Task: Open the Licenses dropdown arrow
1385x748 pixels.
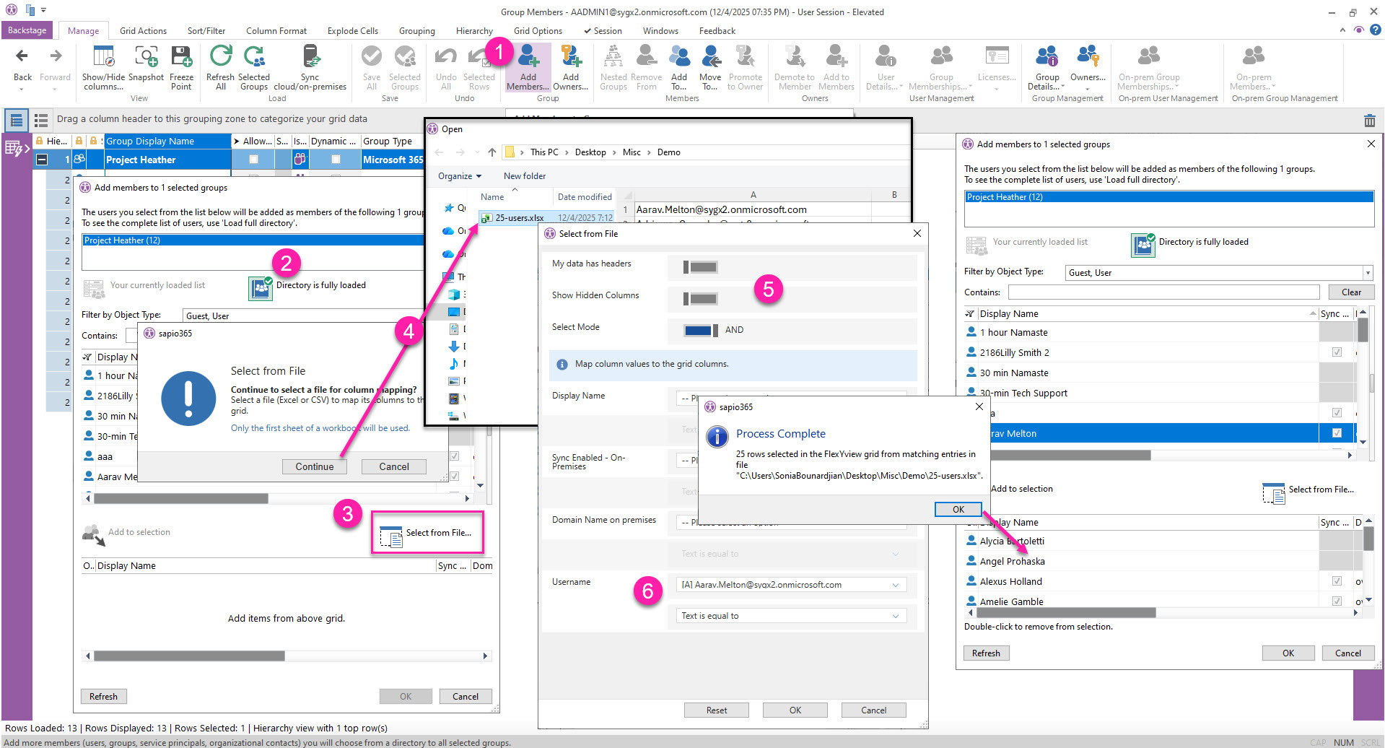Action: tap(997, 89)
